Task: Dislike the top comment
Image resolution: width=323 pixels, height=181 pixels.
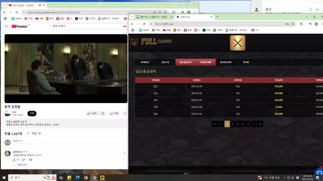Action: (23, 160)
